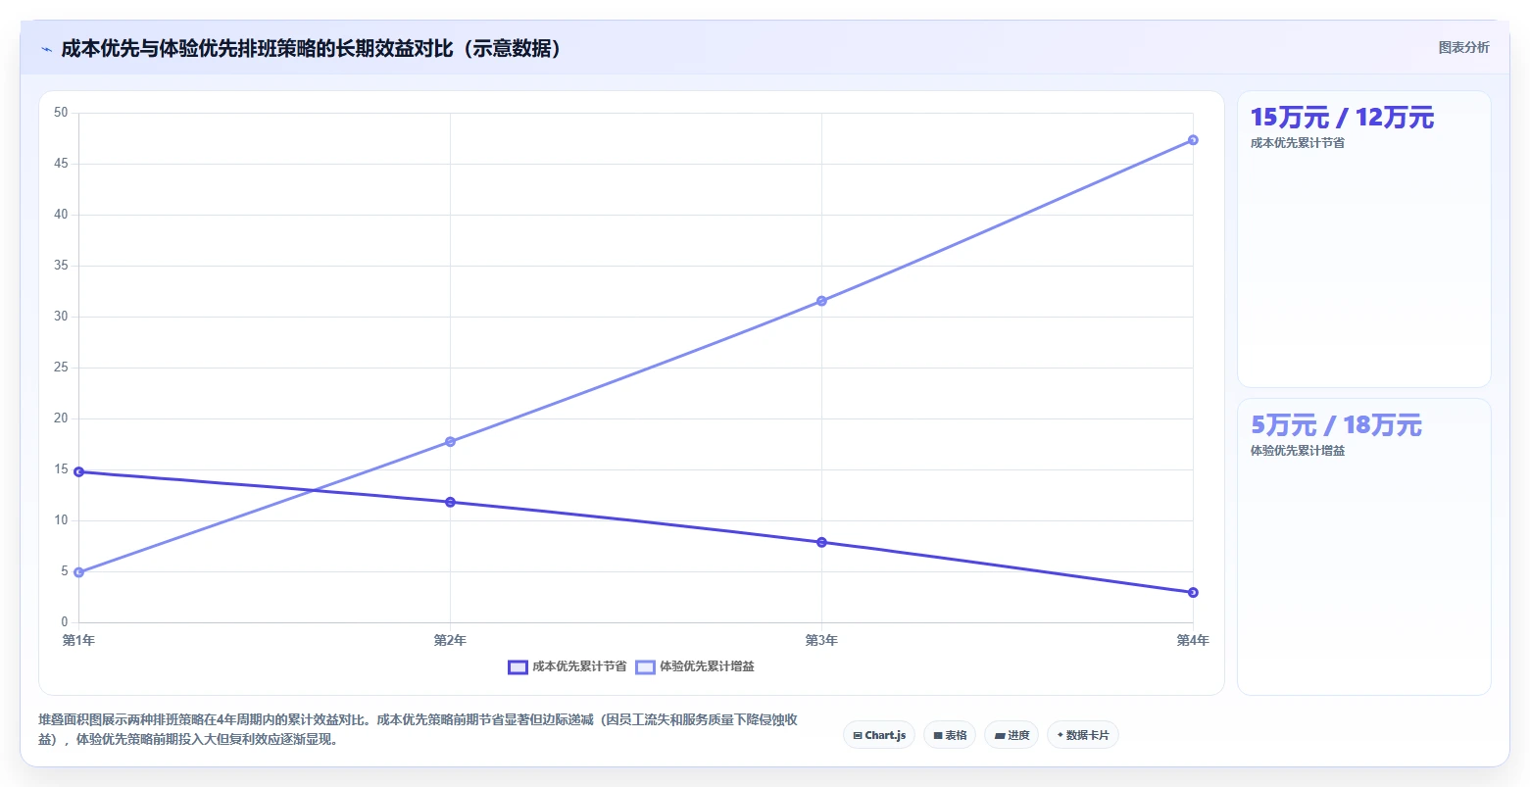The width and height of the screenshot is (1530, 787).
Task: Click the 体验优先 data point at 第3年
Action: (x=821, y=301)
